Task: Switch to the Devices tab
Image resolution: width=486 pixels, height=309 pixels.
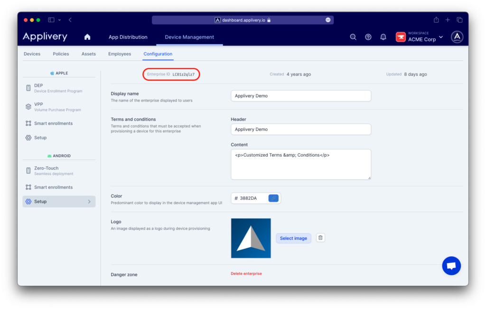Action: pos(32,54)
